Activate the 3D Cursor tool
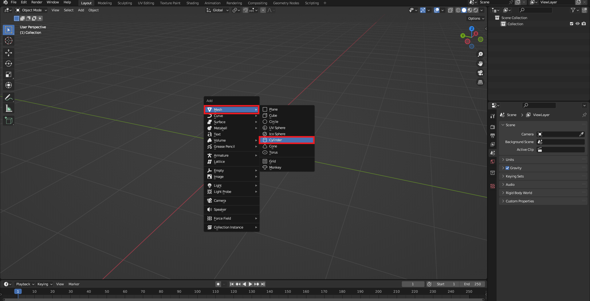This screenshot has width=590, height=301. pos(9,41)
